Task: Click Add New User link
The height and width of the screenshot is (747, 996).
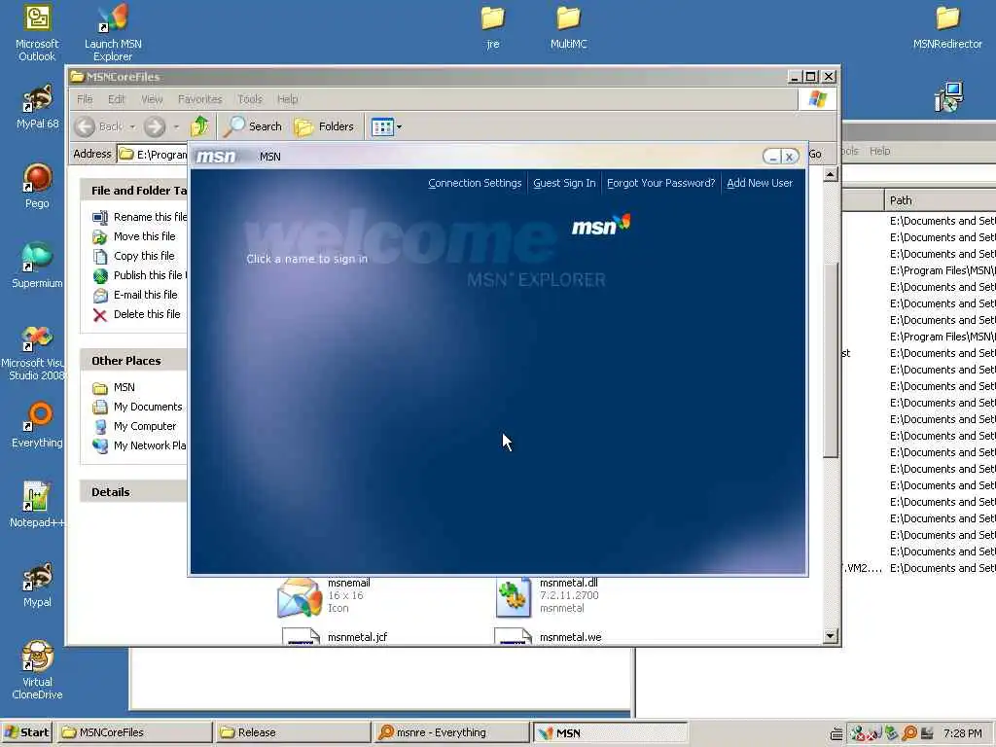Action: (759, 183)
